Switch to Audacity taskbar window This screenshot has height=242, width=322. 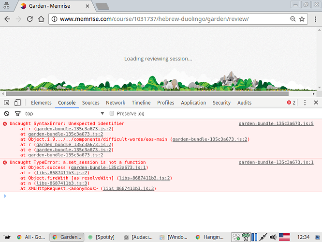pos(138,237)
